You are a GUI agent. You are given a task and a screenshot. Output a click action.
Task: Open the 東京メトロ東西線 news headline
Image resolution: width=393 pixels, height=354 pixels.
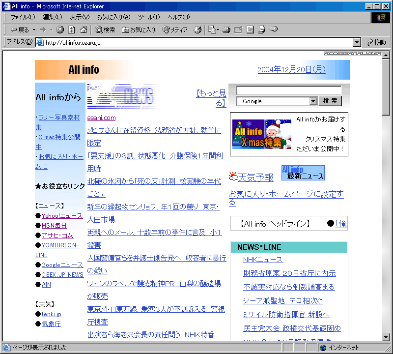156,315
